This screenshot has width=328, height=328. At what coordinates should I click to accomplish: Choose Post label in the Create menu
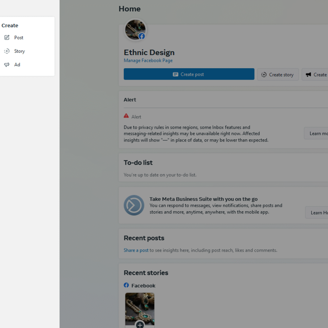(19, 37)
